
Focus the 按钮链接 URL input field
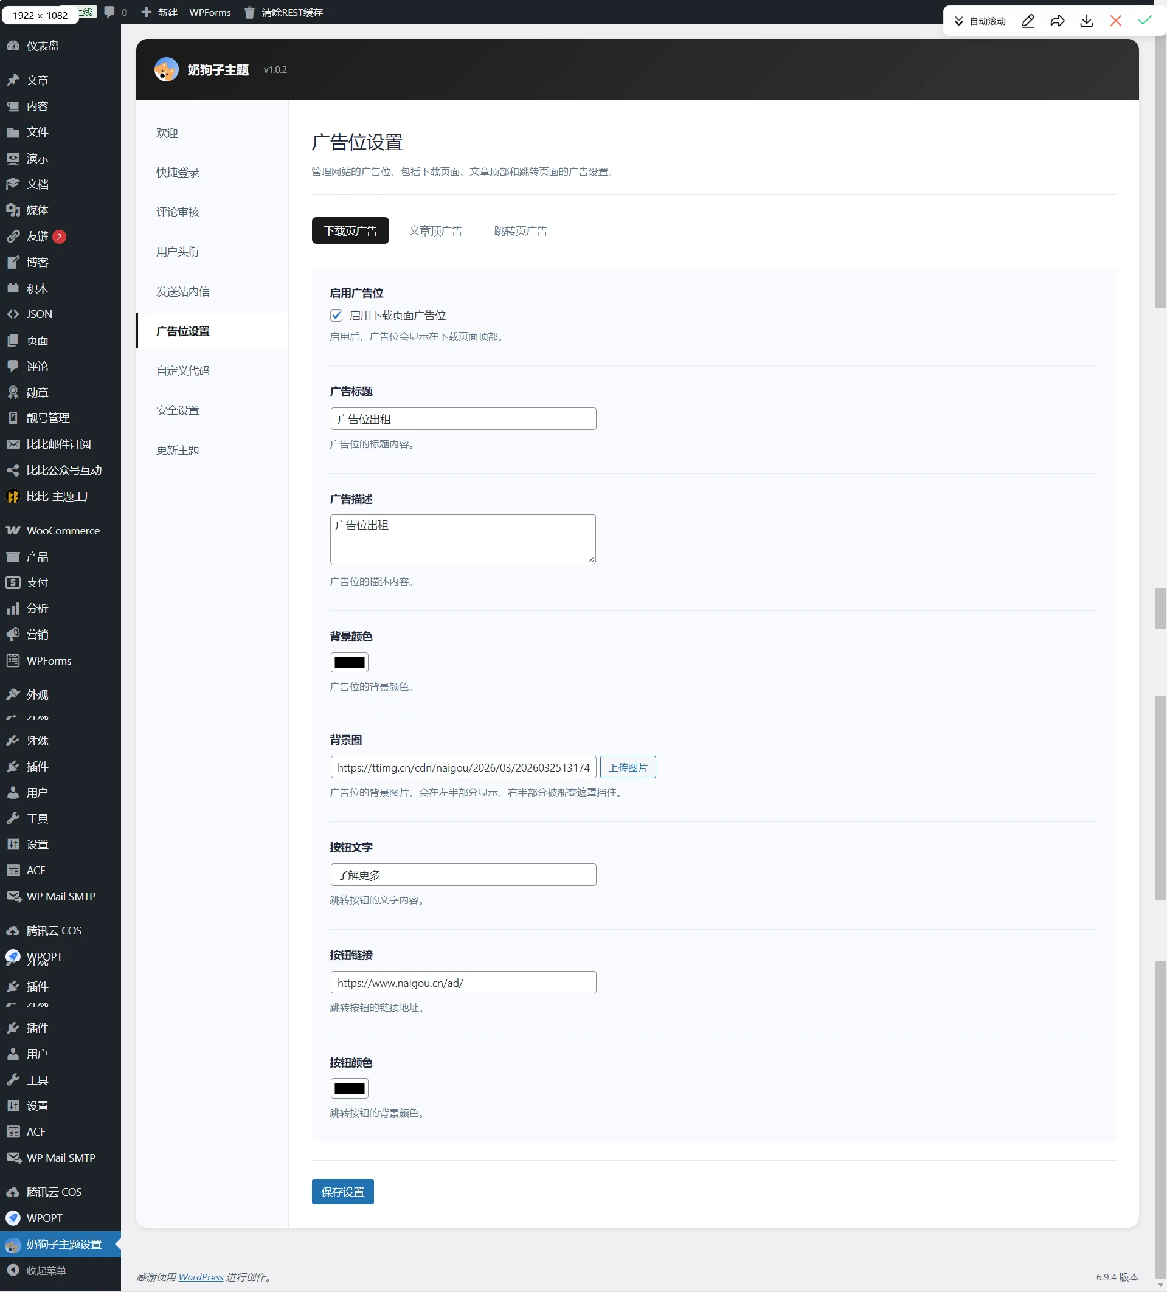(x=463, y=983)
